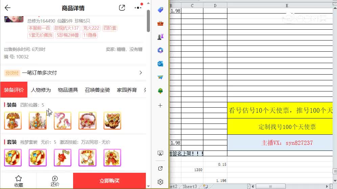
Task: Open the three-dot more menu
Action: 138,8
